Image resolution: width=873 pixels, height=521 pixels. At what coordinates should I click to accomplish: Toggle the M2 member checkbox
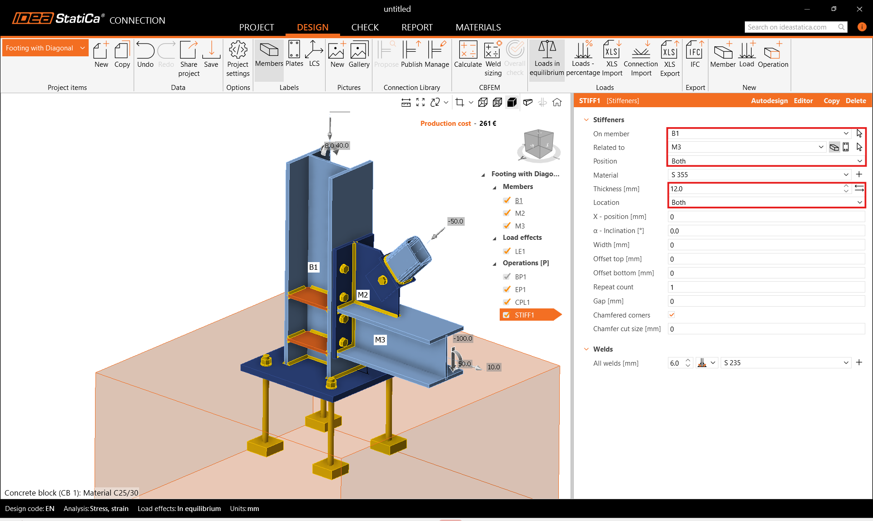(507, 213)
